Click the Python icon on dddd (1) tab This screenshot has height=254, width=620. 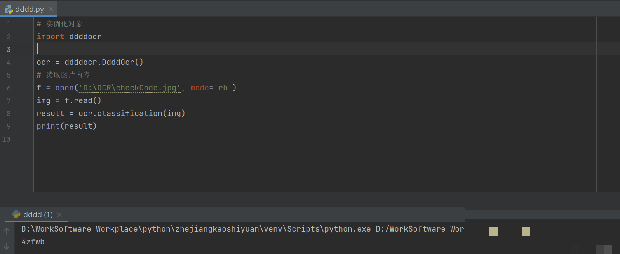pyautogui.click(x=16, y=214)
